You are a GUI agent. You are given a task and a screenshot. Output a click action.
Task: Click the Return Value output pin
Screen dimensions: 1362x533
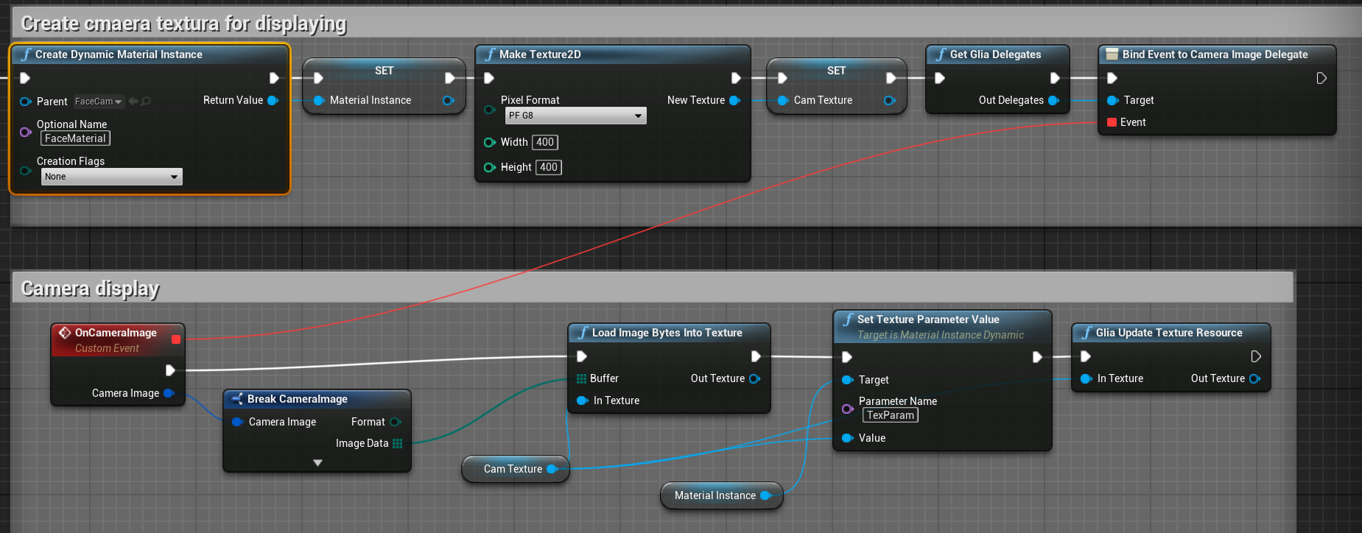273,100
